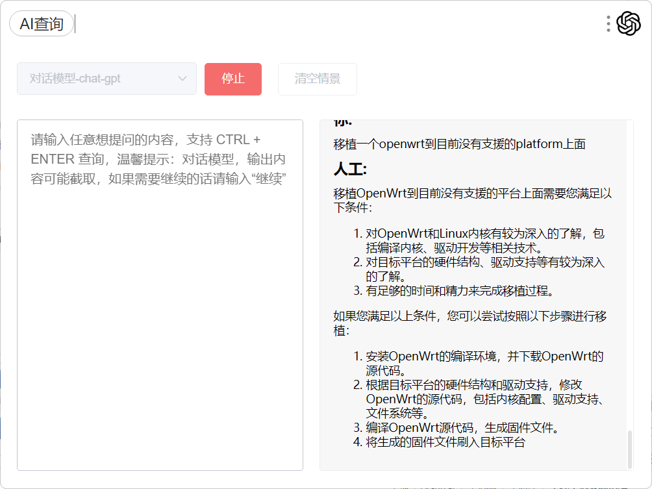This screenshot has width=652, height=489.
Task: Click the response panel vertical scrollbar
Action: pos(629,448)
